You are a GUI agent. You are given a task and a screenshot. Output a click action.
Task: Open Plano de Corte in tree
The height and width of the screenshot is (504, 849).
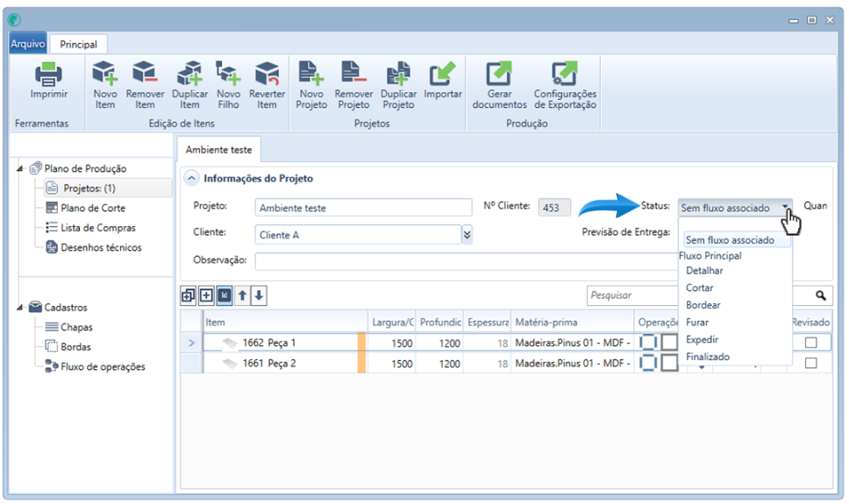coord(93,208)
